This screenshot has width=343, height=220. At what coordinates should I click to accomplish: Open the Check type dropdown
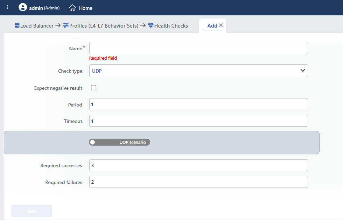pos(198,71)
